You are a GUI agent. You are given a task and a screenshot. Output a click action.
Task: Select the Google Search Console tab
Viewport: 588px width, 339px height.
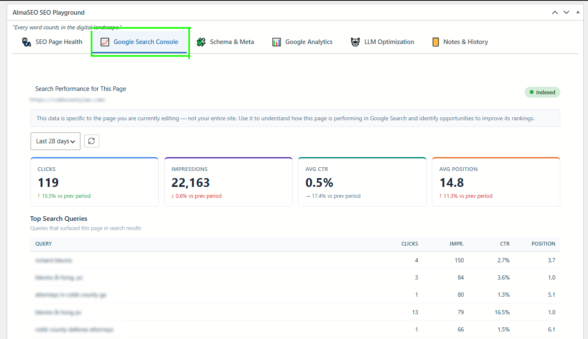coord(140,42)
